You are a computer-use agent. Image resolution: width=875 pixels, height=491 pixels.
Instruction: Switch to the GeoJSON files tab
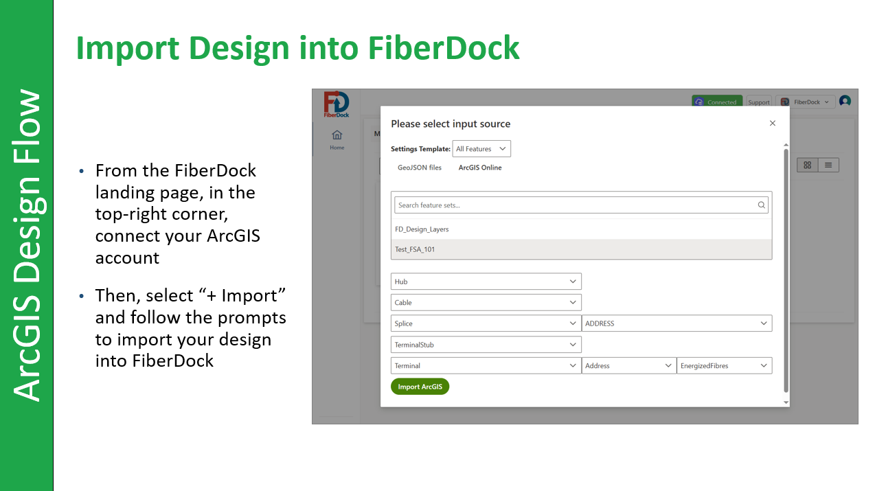coord(420,168)
